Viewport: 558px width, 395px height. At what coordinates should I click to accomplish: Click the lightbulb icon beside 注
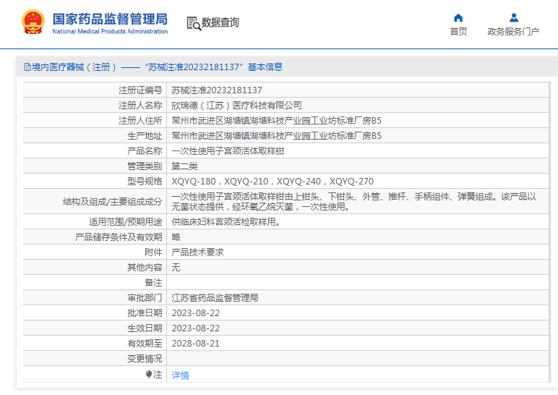click(149, 375)
